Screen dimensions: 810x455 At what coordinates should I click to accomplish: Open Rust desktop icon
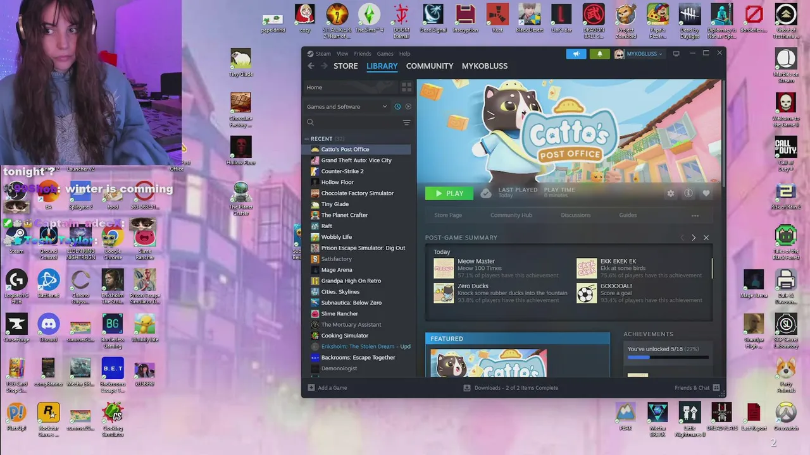[497, 18]
